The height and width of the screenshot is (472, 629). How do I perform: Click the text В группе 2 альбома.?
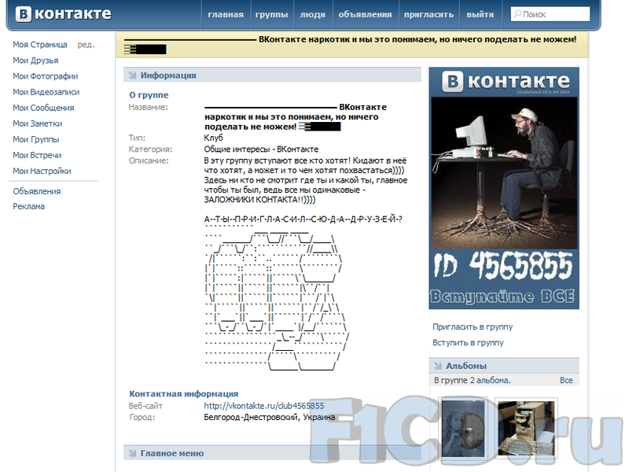473,380
